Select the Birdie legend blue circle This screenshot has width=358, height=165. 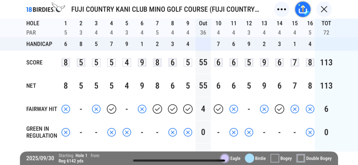point(250,158)
